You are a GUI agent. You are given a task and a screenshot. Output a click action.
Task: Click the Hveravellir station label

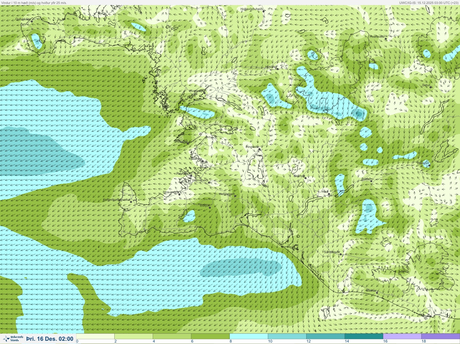coord(377,37)
